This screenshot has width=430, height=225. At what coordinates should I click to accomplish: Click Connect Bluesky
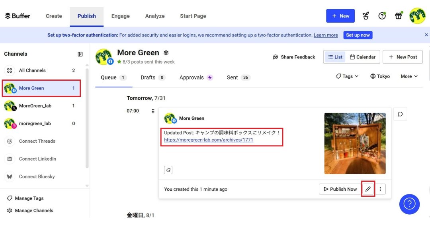pyautogui.click(x=37, y=177)
